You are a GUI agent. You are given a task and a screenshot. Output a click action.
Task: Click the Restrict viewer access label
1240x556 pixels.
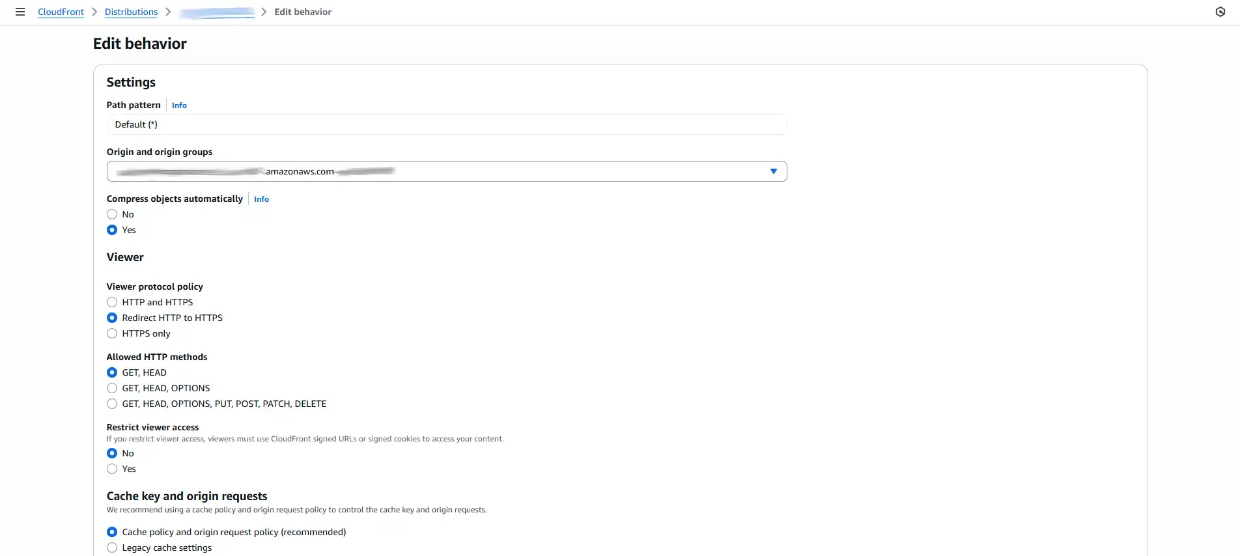point(153,427)
